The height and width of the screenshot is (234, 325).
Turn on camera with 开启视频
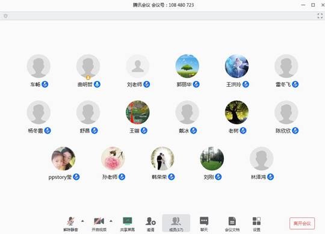[99, 224]
